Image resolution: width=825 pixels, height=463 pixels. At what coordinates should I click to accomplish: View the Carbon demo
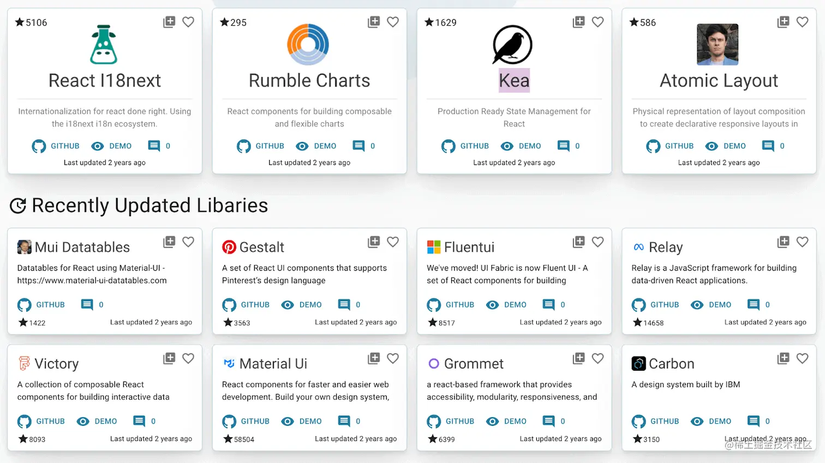coord(710,422)
